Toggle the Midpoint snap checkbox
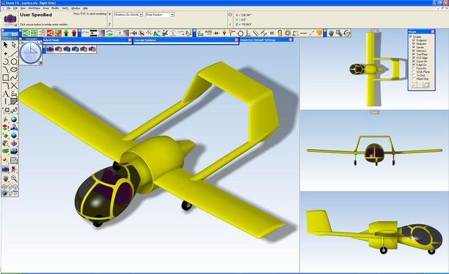The width and height of the screenshot is (449, 274). 413,43
